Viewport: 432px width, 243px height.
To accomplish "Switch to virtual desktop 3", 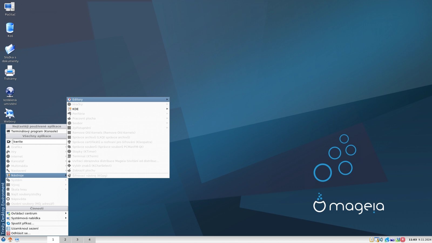I will (x=77, y=239).
